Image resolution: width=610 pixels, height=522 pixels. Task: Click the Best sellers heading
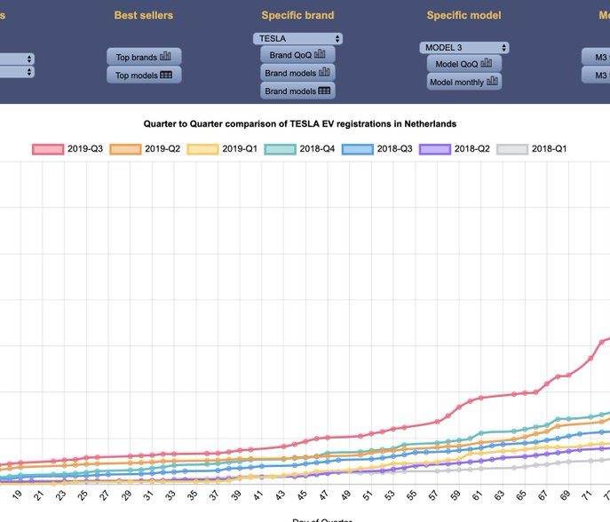[144, 15]
